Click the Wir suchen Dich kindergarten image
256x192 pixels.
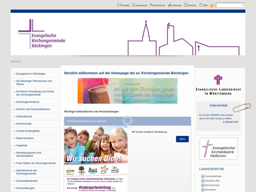click(x=96, y=159)
